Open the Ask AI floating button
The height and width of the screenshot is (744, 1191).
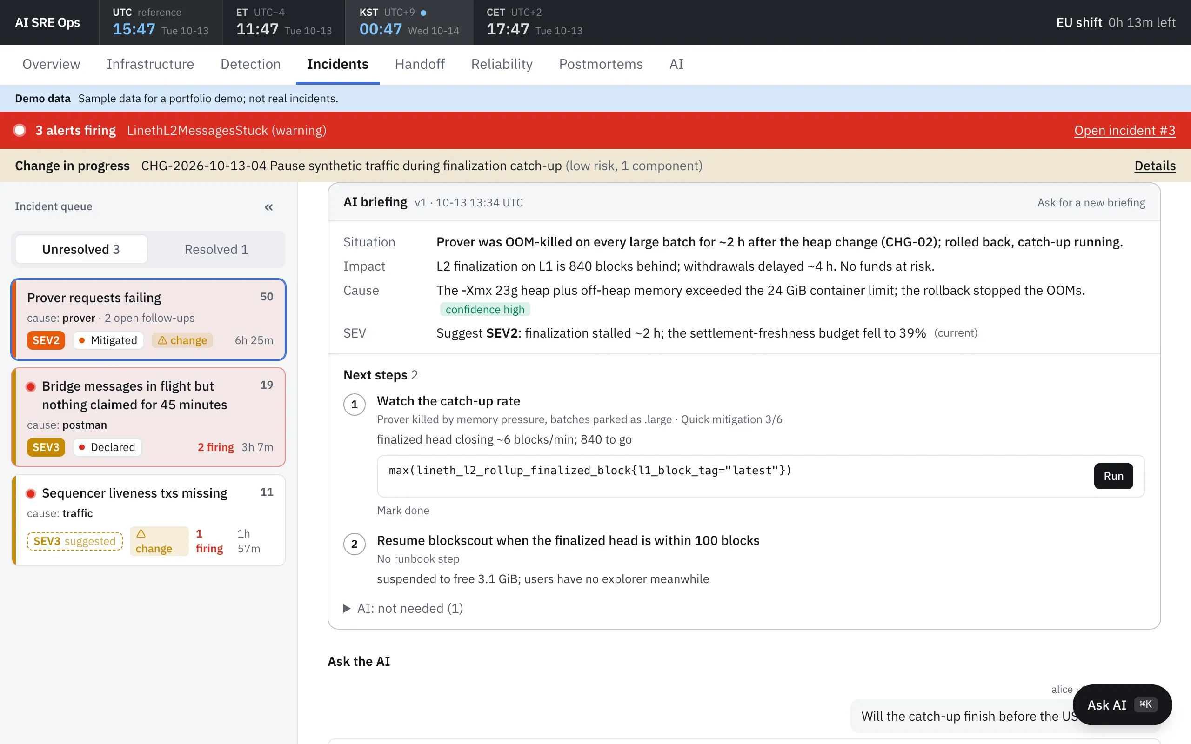(1122, 704)
